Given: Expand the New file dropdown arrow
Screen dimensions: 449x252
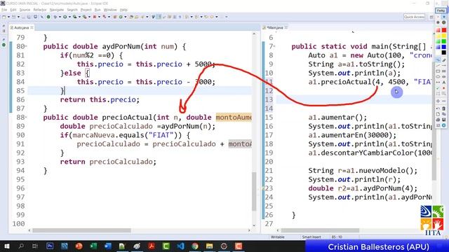Looking at the screenshot, I should (x=9, y=17).
